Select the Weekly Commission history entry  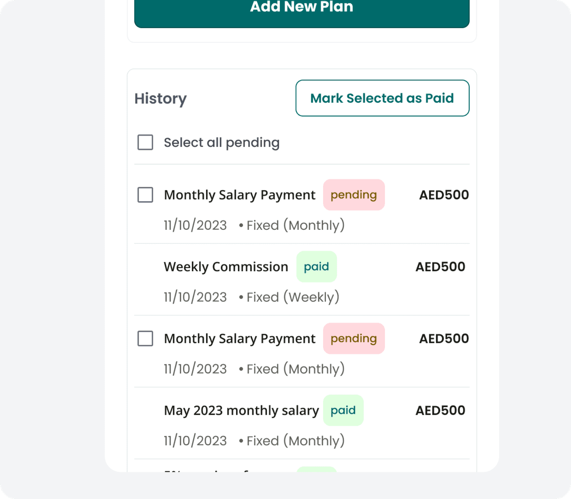(226, 266)
